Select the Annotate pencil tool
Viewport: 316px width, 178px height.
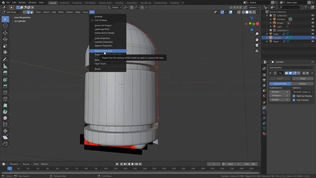point(5,59)
